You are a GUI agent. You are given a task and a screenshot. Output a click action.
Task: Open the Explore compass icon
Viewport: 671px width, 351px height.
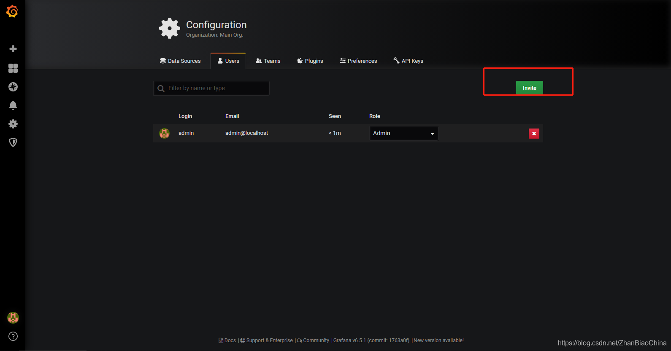pos(13,87)
